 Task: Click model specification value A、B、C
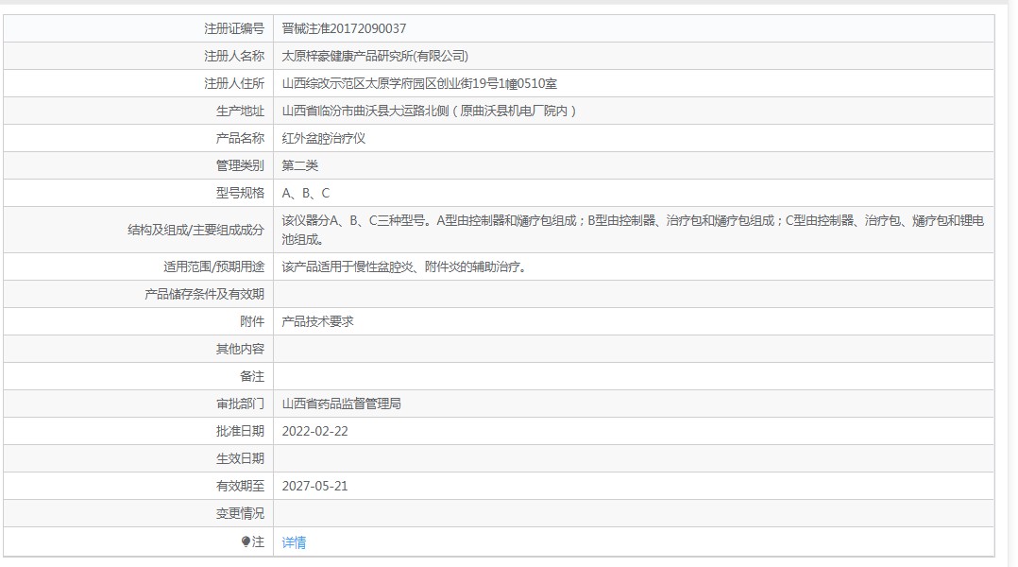point(306,193)
